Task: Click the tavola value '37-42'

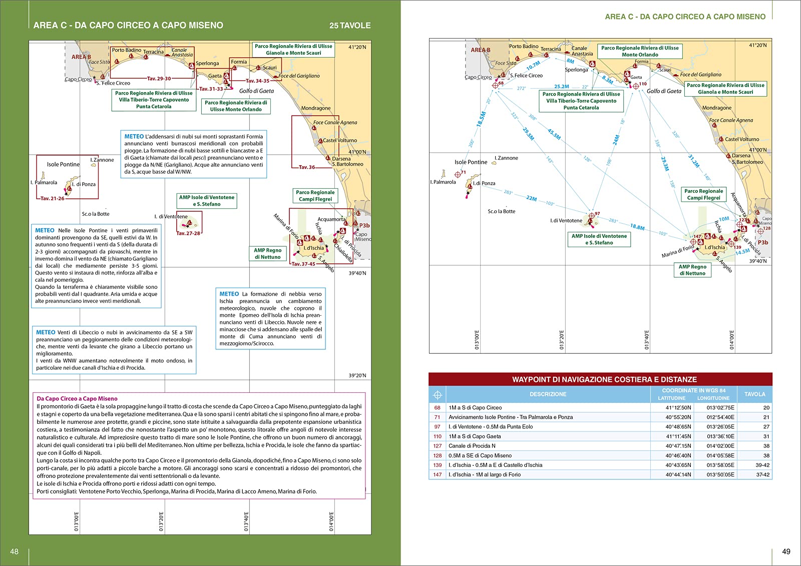Action: (x=762, y=474)
